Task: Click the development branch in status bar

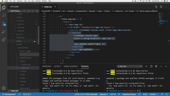Action: (x=9, y=94)
